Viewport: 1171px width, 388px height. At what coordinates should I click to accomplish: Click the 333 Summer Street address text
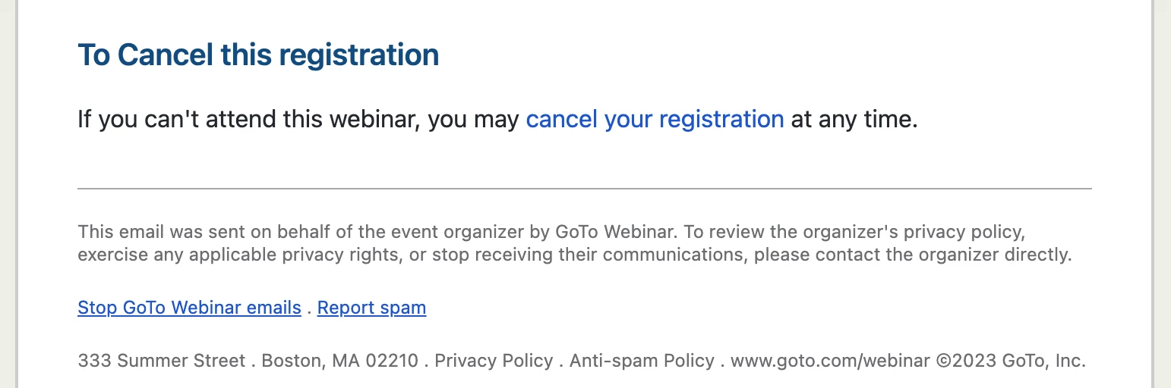162,361
